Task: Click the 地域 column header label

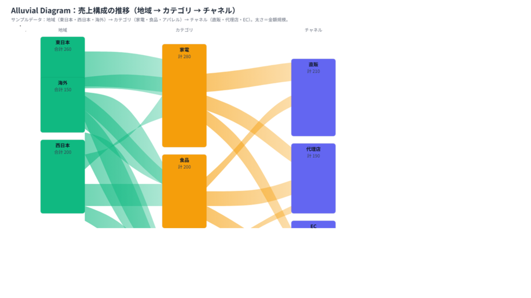Action: (63, 30)
